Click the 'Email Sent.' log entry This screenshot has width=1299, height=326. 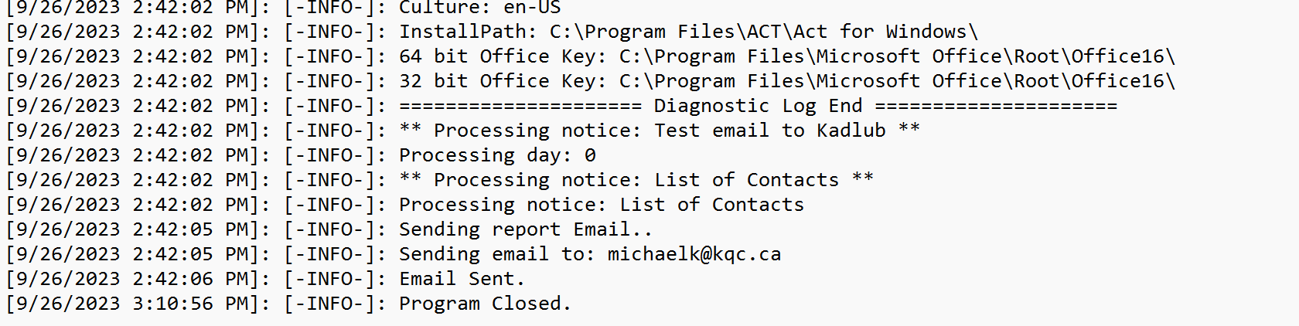coord(265,279)
